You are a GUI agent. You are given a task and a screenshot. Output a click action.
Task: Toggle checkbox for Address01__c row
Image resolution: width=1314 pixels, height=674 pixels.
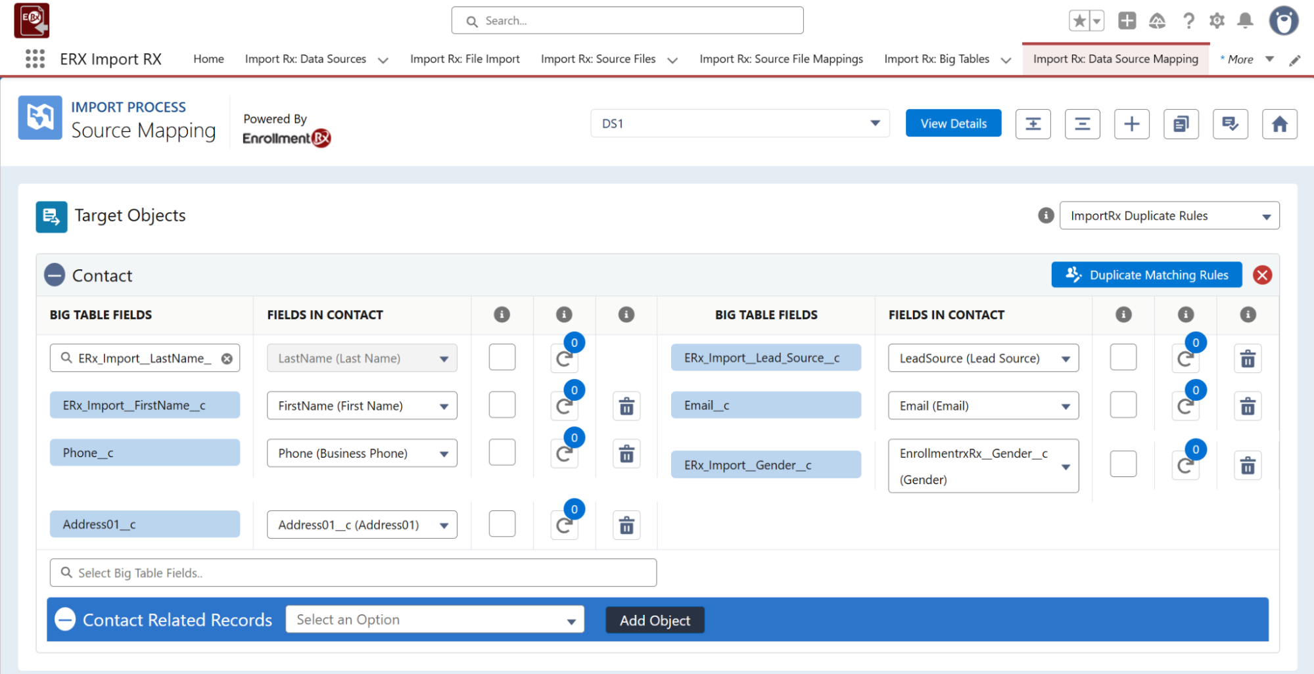[x=502, y=524]
